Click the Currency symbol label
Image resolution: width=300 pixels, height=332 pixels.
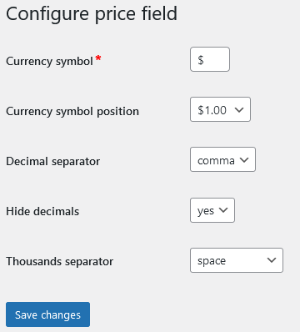coord(49,61)
